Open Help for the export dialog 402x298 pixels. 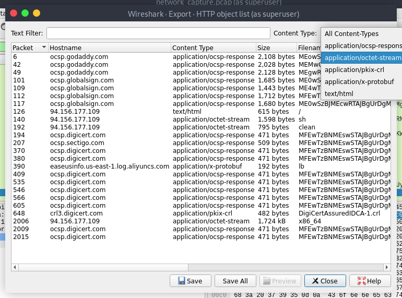pos(370,281)
